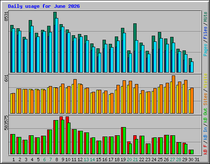Click day label 4 on the x-axis
The width and height of the screenshot is (210, 164).
point(32,159)
